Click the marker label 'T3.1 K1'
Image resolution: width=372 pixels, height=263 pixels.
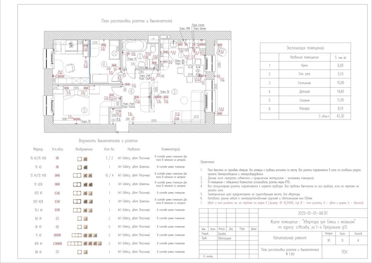pyautogui.click(x=38, y=210)
